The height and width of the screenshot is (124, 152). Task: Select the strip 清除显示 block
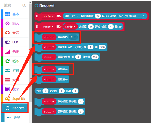52,79
